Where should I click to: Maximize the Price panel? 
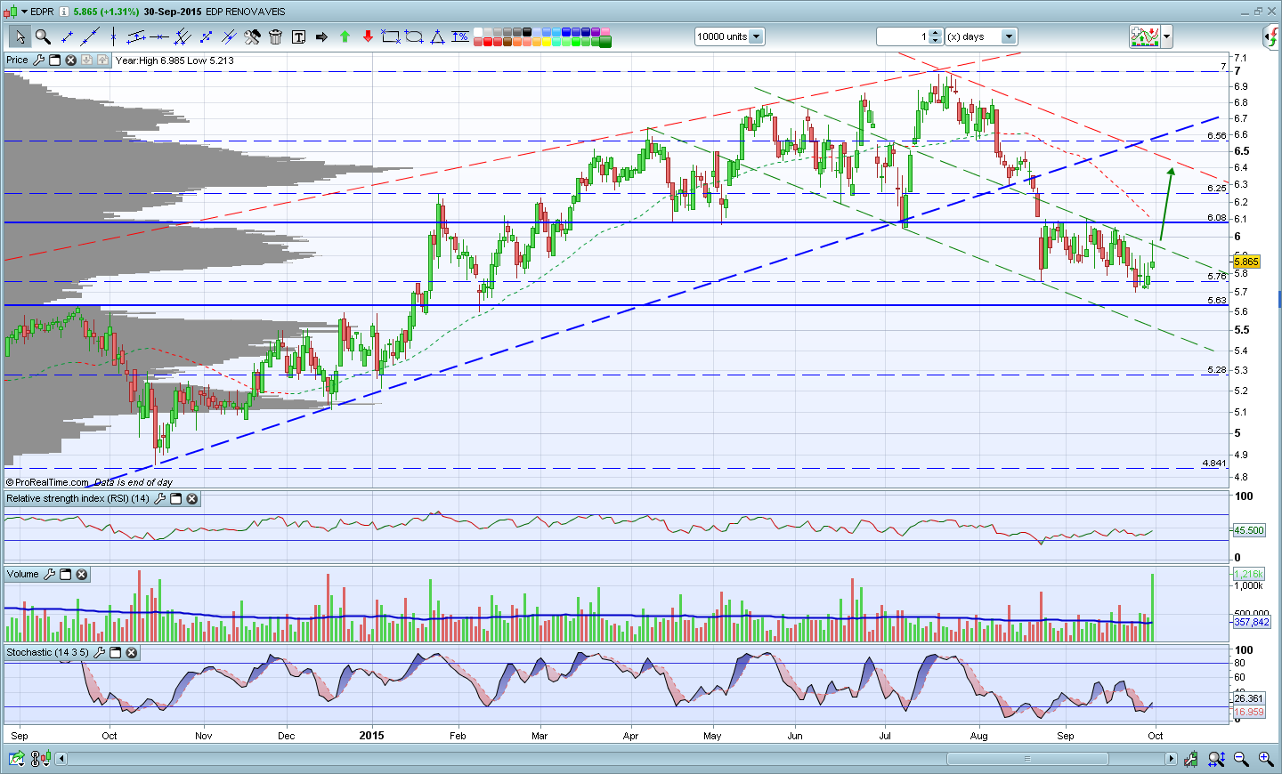pyautogui.click(x=54, y=60)
